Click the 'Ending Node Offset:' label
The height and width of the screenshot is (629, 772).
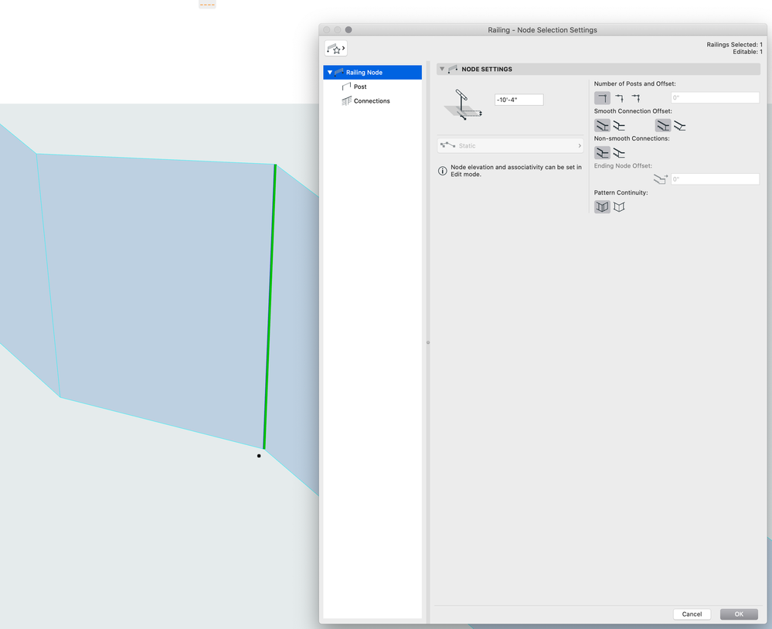623,166
